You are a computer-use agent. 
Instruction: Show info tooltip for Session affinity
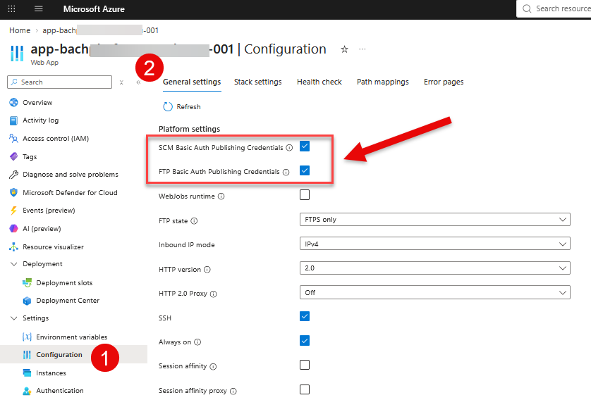(x=213, y=366)
